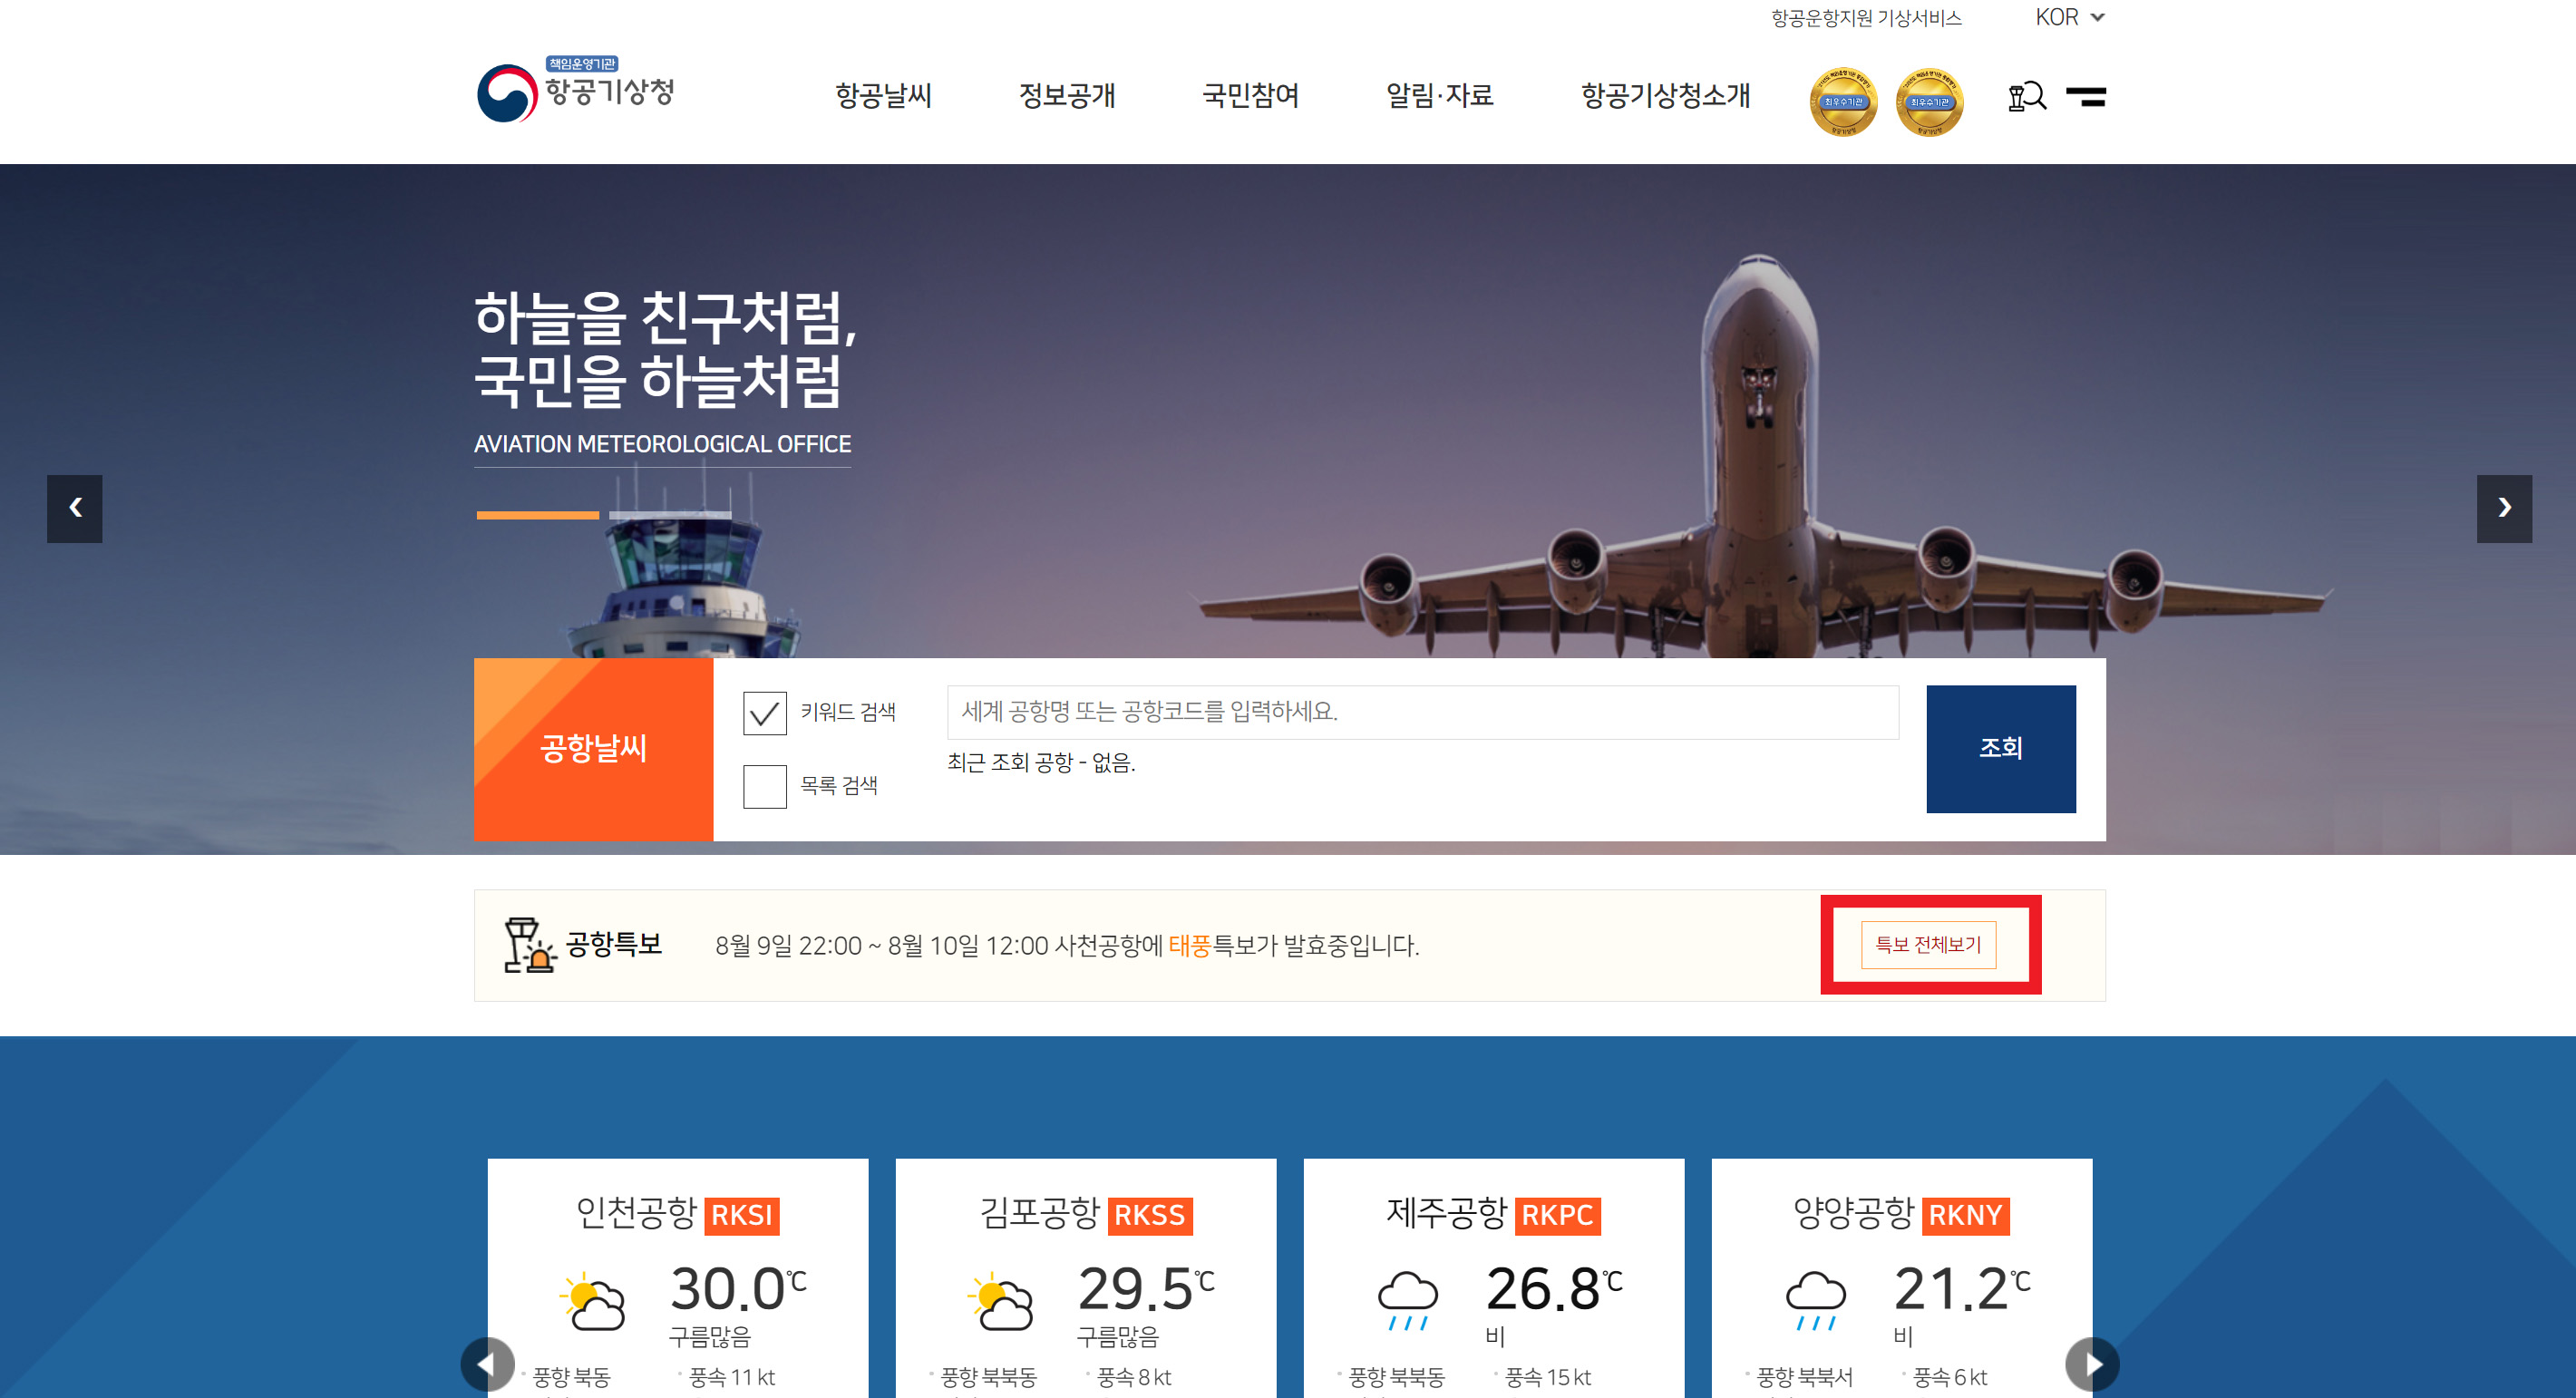Open the 항공날씨 menu
Image resolution: width=2576 pixels, height=1398 pixels.
click(884, 97)
